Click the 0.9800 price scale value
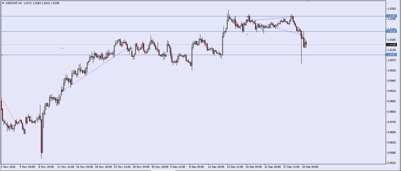Screen dimensions: 401x171 click(392, 112)
